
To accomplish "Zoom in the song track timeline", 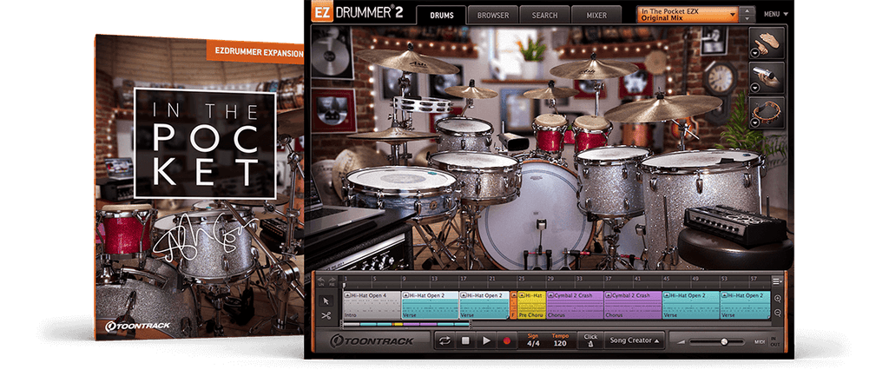I will [778, 299].
